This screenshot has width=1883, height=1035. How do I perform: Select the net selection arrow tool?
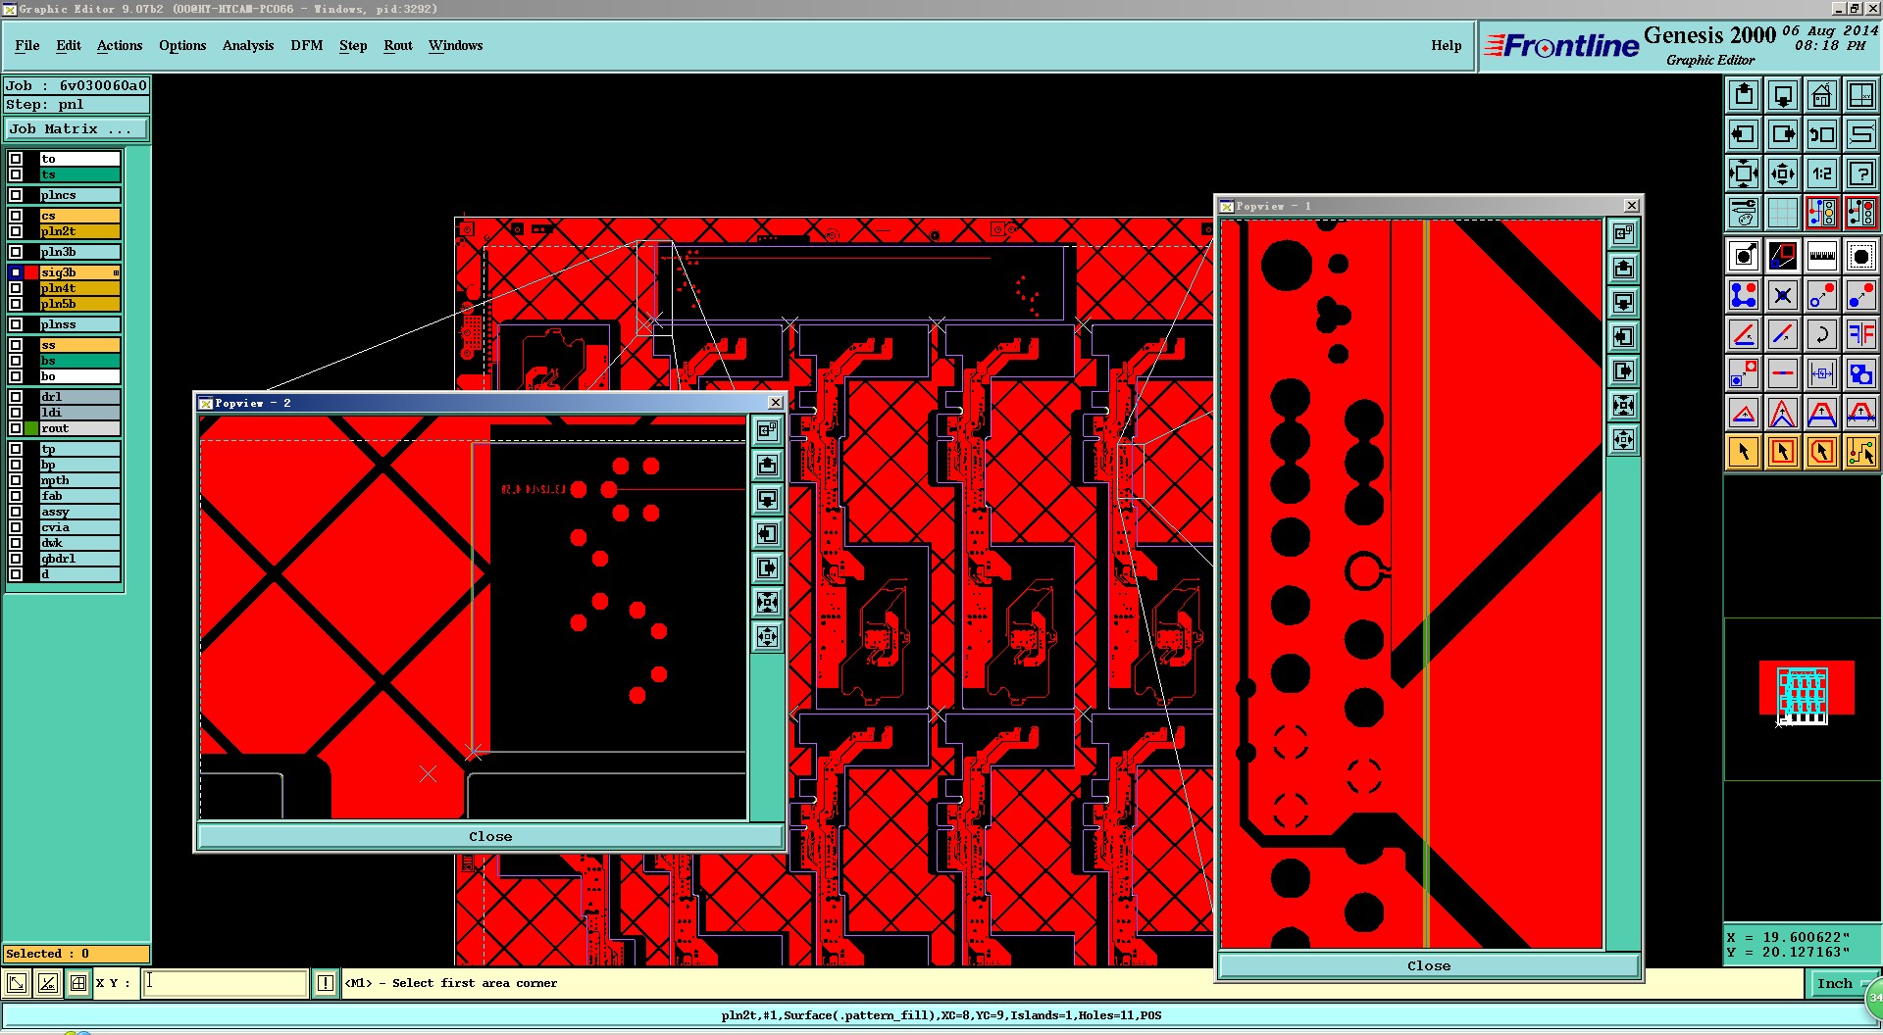point(1861,452)
